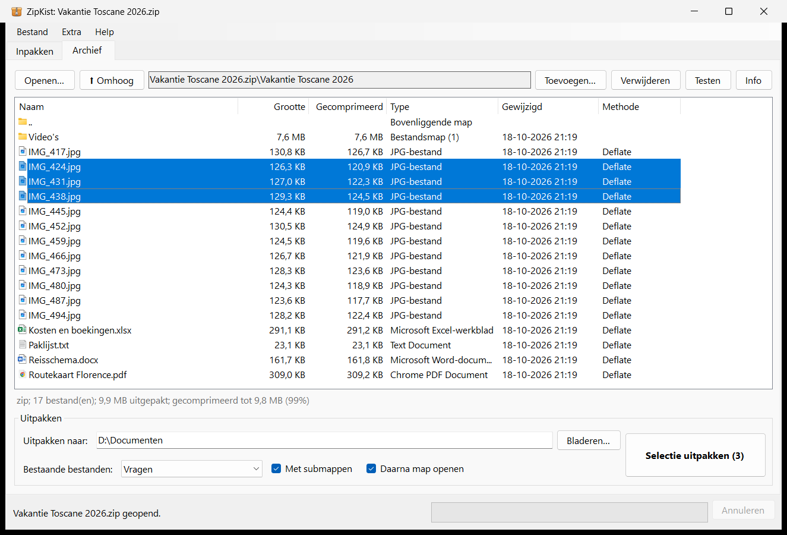This screenshot has height=535, width=787.
Task: Click the archive path field
Action: click(x=339, y=80)
